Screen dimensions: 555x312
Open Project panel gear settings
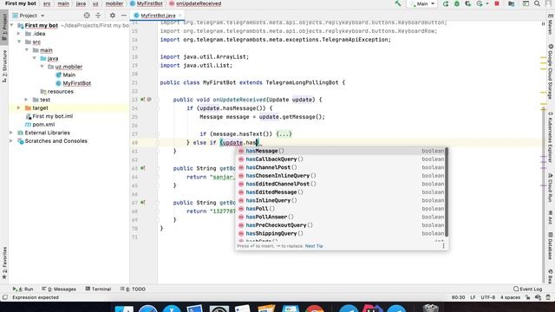pos(112,16)
